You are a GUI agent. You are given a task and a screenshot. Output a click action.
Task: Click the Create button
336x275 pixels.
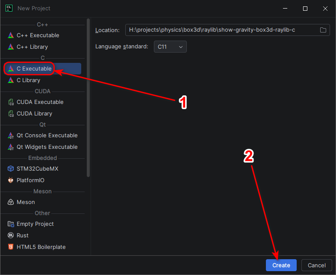pyautogui.click(x=281, y=265)
